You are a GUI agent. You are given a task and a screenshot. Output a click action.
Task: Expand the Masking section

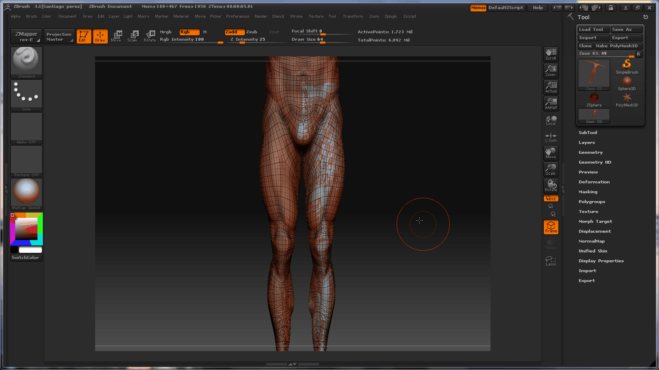(588, 192)
